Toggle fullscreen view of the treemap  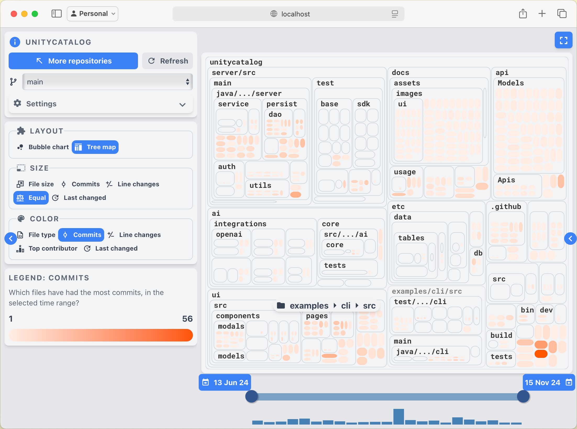click(x=563, y=40)
